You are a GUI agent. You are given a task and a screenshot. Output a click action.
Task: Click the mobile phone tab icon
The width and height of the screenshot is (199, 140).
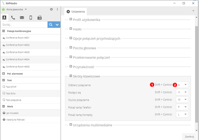click(x=31, y=18)
